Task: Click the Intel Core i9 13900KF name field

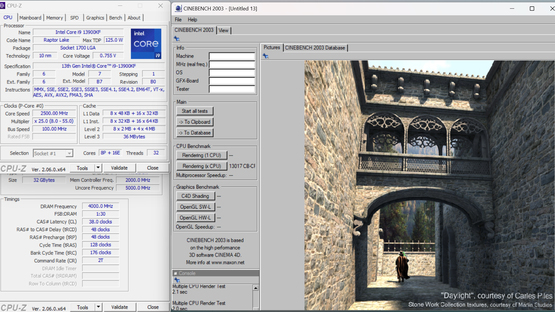Action: (x=78, y=32)
